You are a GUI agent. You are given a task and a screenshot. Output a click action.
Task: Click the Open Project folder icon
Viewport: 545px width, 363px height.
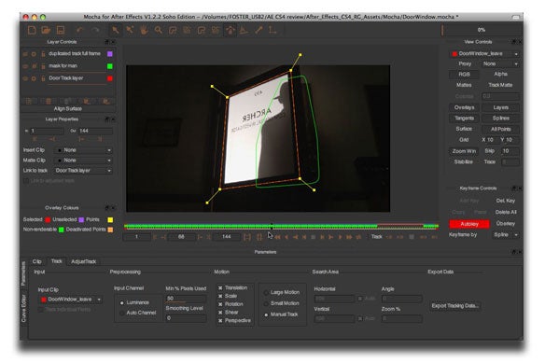coord(46,30)
